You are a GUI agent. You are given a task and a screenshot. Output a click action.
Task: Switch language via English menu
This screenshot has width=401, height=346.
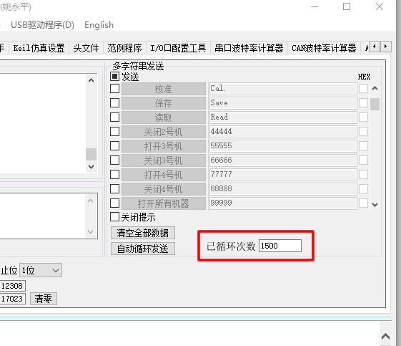pyautogui.click(x=99, y=25)
